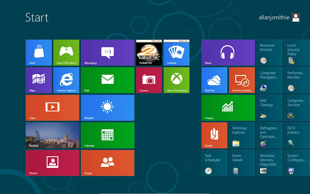Open Computer Management tile
The height and width of the screenshot is (194, 310).
269,80
